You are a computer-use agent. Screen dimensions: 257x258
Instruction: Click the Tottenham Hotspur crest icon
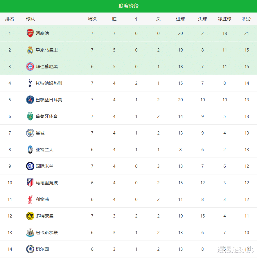pyautogui.click(x=30, y=83)
